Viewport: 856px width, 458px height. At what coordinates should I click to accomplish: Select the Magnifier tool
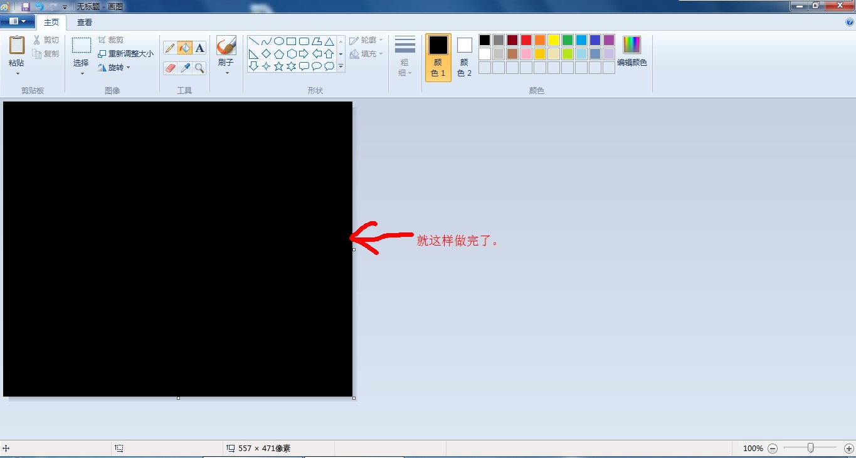click(x=199, y=68)
